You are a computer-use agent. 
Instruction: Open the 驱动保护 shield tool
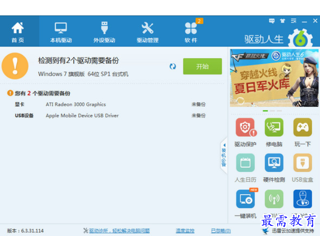[245, 132]
